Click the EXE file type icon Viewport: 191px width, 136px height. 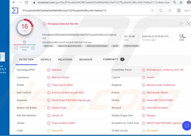(x=182, y=38)
